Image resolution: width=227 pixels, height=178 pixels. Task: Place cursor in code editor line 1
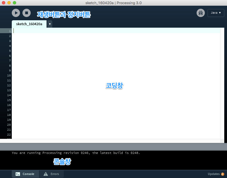[116, 31]
